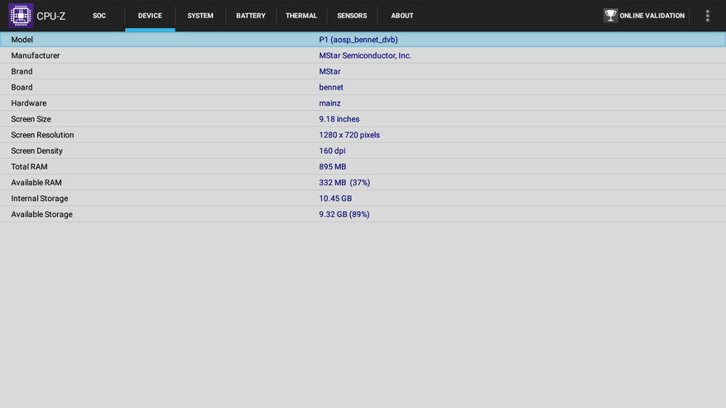The height and width of the screenshot is (408, 726).
Task: Select the Model row
Action: click(x=363, y=40)
